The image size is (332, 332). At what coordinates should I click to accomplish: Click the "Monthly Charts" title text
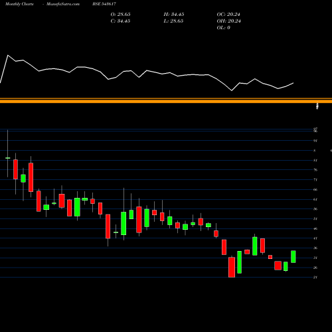tap(19, 4)
